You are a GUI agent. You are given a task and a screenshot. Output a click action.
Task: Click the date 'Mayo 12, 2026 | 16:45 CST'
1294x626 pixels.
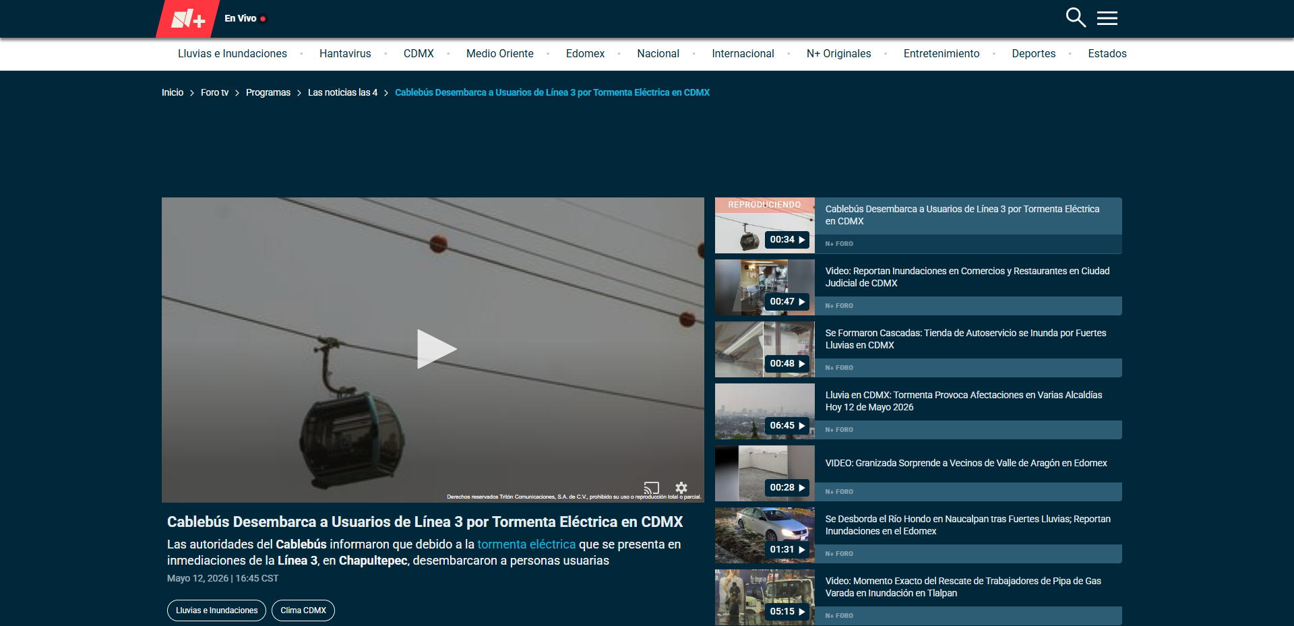(222, 578)
